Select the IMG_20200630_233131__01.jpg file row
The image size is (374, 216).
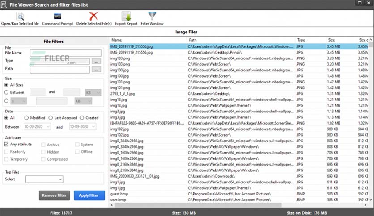coord(239,176)
